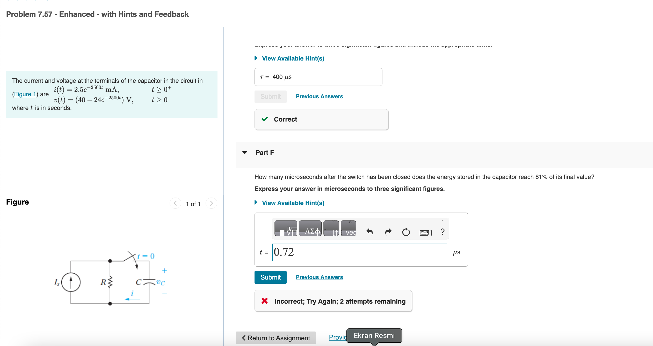Undo the last equation edit
This screenshot has width=653, height=346.
[369, 232]
